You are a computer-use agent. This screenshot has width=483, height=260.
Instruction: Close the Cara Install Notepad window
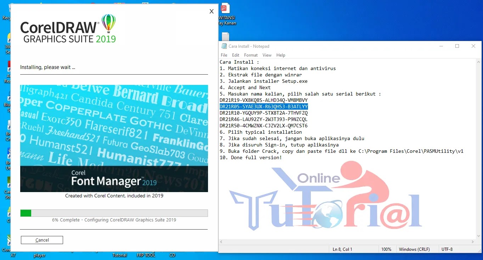point(473,46)
